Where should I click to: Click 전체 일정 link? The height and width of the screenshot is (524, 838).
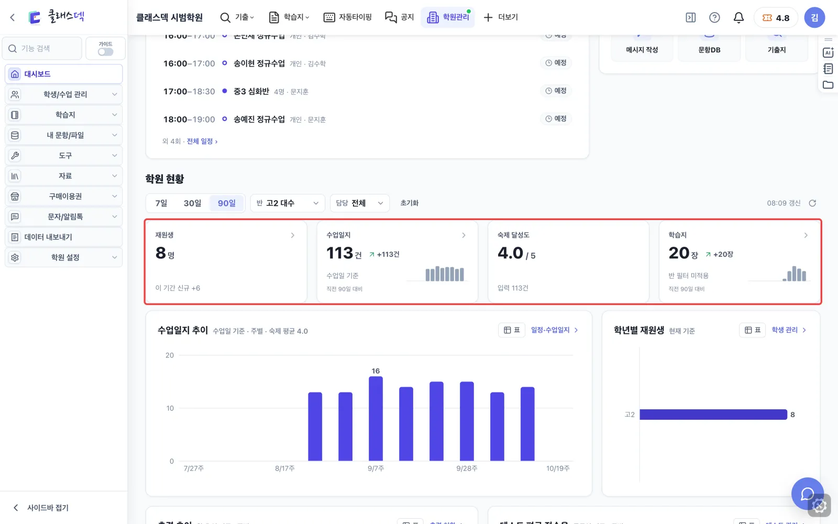click(x=202, y=141)
